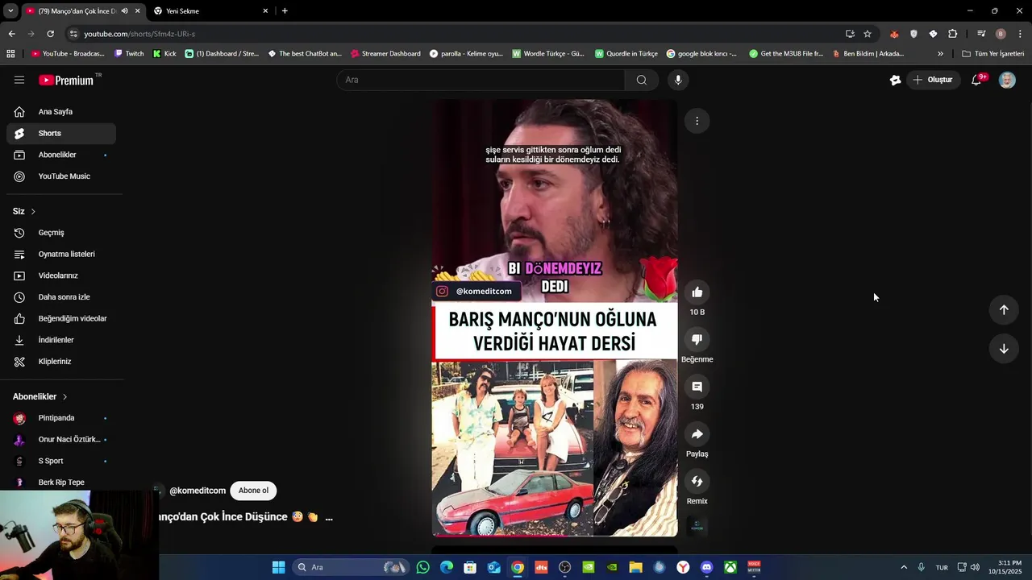Show more bookmarks with double chevron
Viewport: 1032px width, 580px height.
(940, 54)
